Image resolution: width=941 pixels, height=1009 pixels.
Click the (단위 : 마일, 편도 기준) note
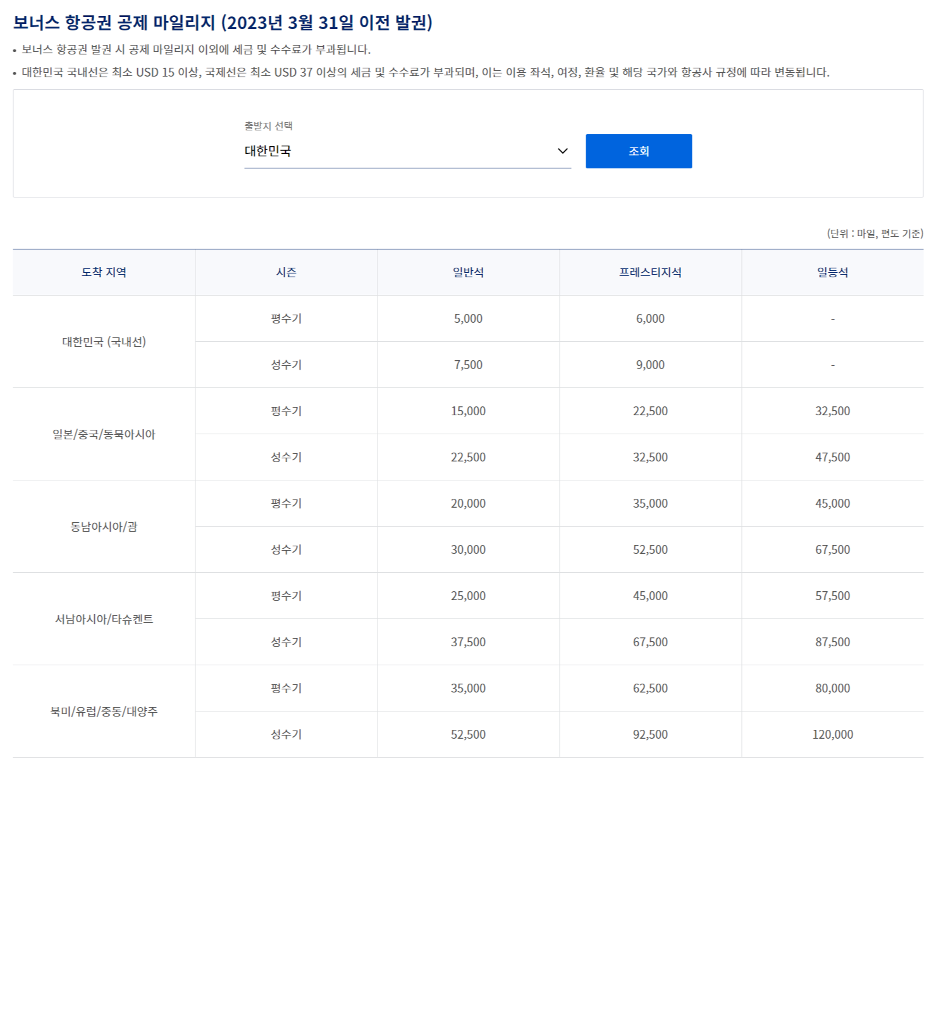pyautogui.click(x=875, y=234)
